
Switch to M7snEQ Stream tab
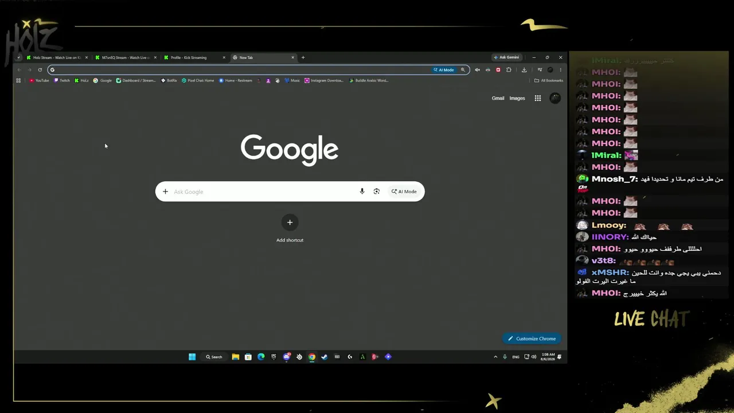126,57
